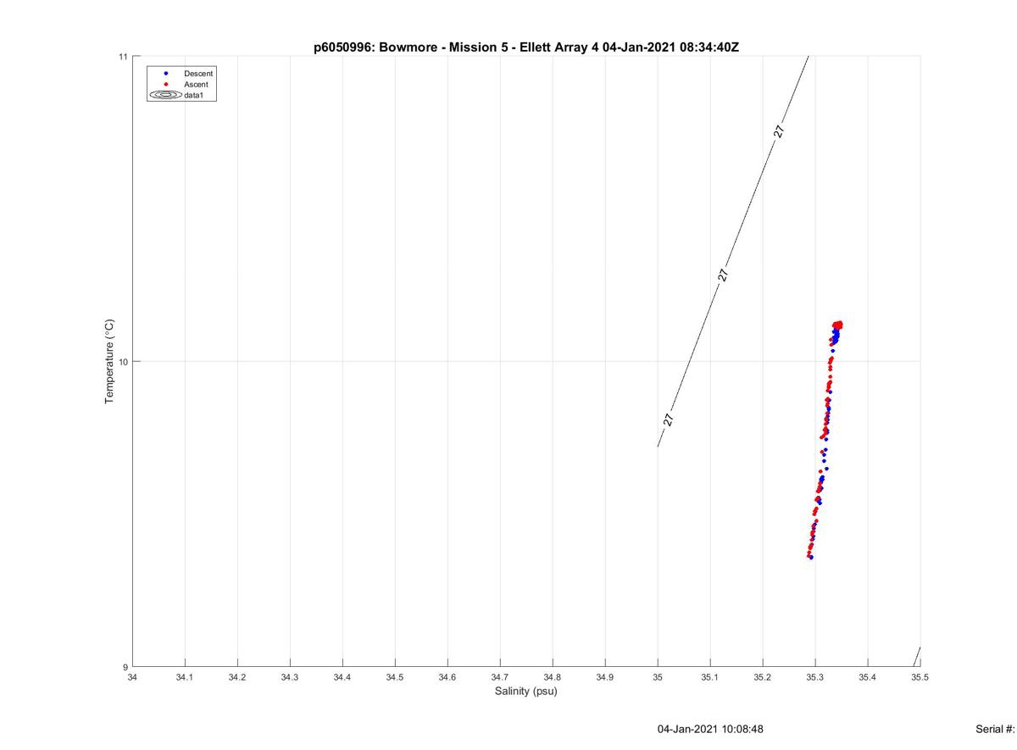Click the x-axis tick label 34.7
This screenshot has width=1017, height=750.
500,677
